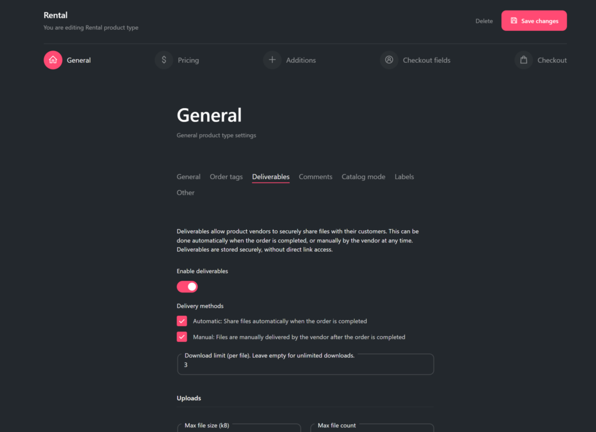Focus the Max file size field
The image size is (596, 432).
click(239, 429)
